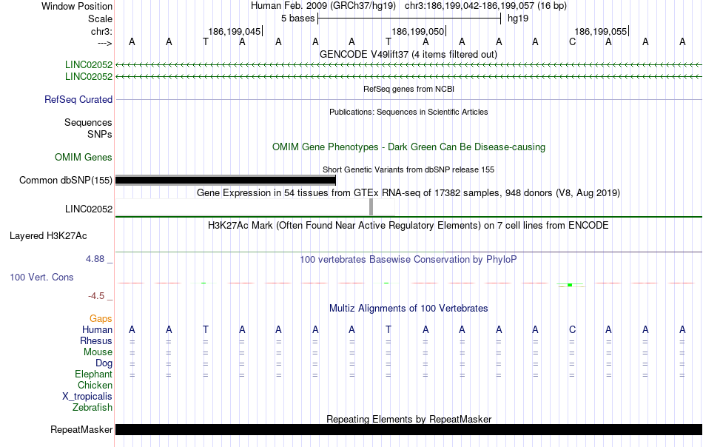The image size is (703, 447).
Task: Click the 186,199,050 ruler coordinate
Action: coord(418,31)
